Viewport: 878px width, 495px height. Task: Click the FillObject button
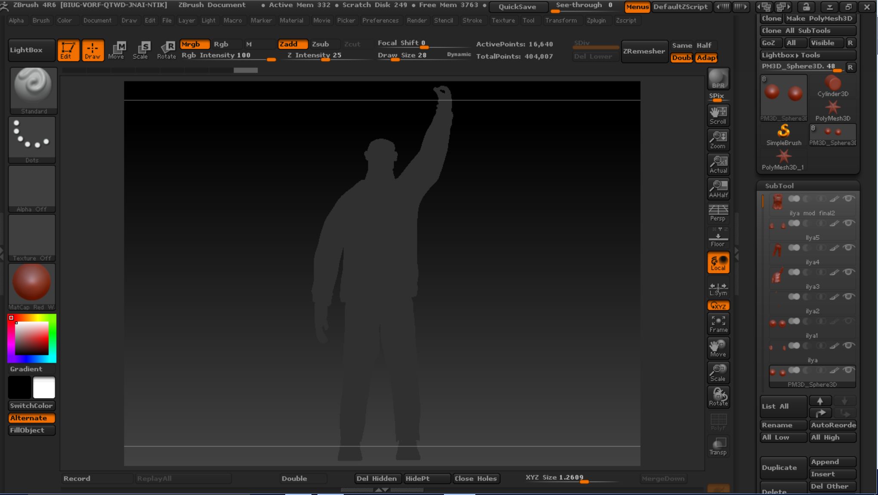pos(32,430)
